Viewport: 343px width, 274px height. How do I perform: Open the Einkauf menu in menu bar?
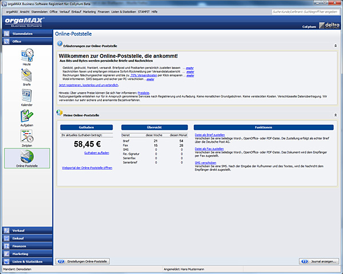[x=76, y=12]
